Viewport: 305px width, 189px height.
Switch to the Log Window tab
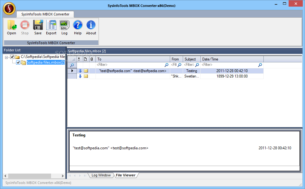101,175
